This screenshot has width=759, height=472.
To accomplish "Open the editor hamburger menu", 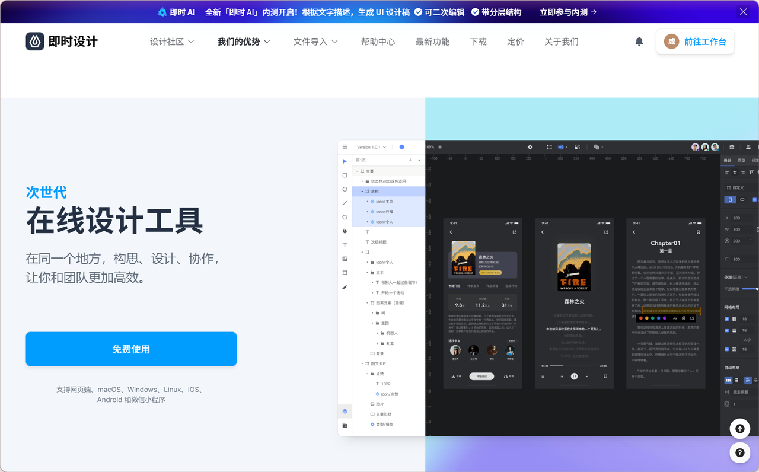I will pos(345,147).
